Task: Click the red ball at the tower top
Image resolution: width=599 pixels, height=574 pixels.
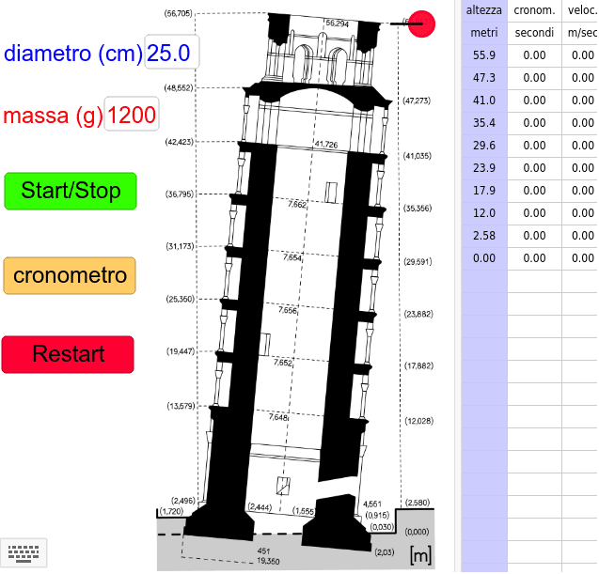Action: coord(421,23)
